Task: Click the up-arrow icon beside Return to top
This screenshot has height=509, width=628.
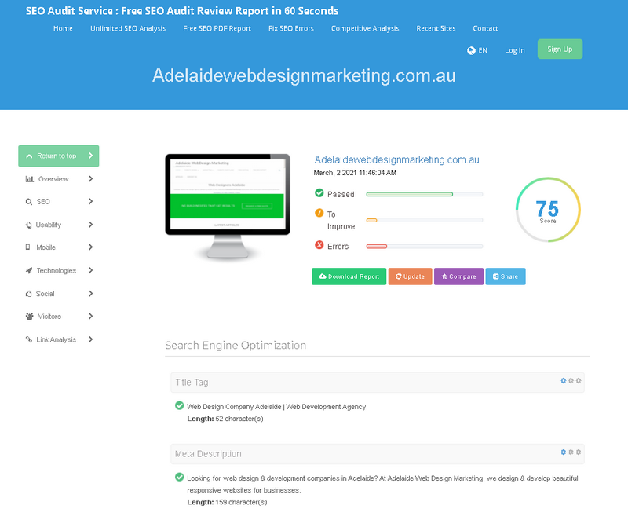Action: tap(29, 156)
